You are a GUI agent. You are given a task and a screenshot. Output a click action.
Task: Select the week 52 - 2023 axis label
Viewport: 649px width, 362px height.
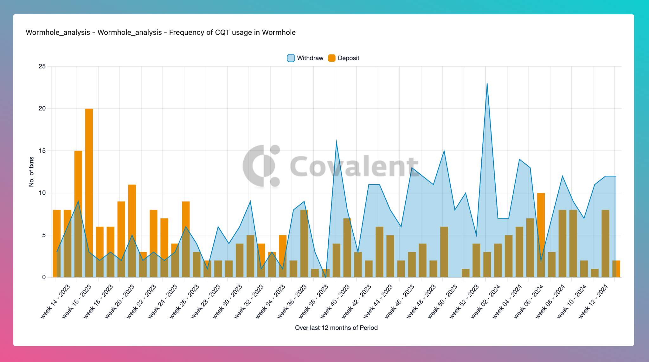coord(464,301)
